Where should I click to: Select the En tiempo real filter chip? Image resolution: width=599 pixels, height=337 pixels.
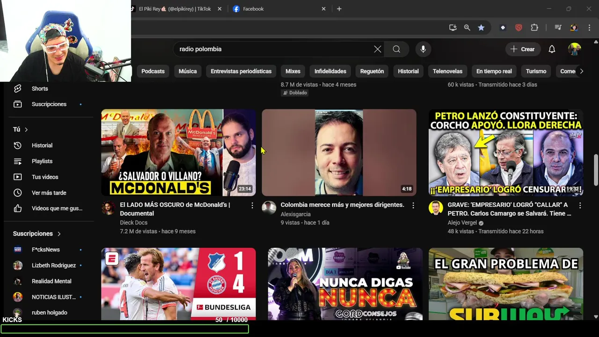(x=494, y=71)
